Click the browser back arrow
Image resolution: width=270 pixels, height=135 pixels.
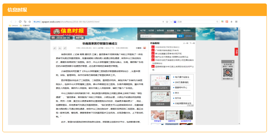click(x=11, y=22)
